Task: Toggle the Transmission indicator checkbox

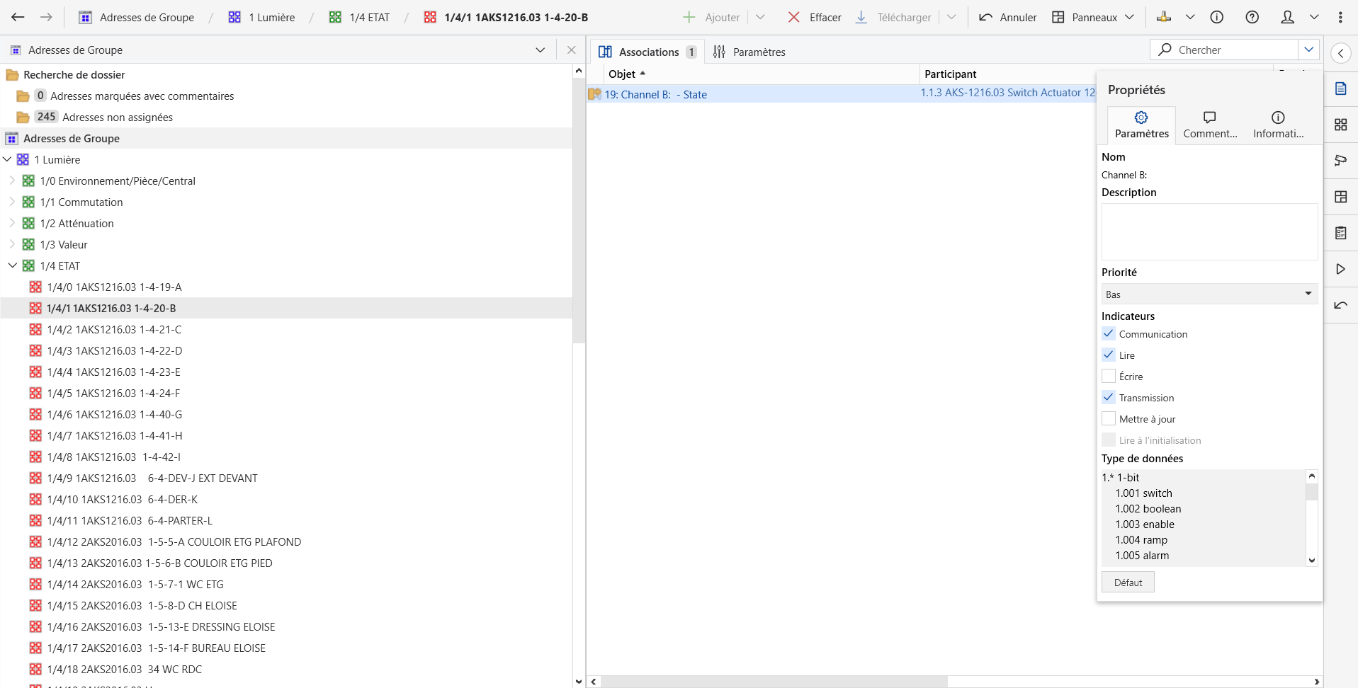Action: (x=1109, y=397)
